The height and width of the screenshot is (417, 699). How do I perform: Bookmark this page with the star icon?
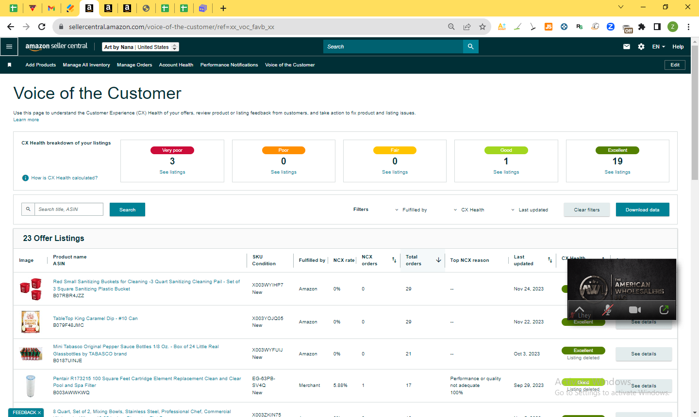tap(482, 27)
